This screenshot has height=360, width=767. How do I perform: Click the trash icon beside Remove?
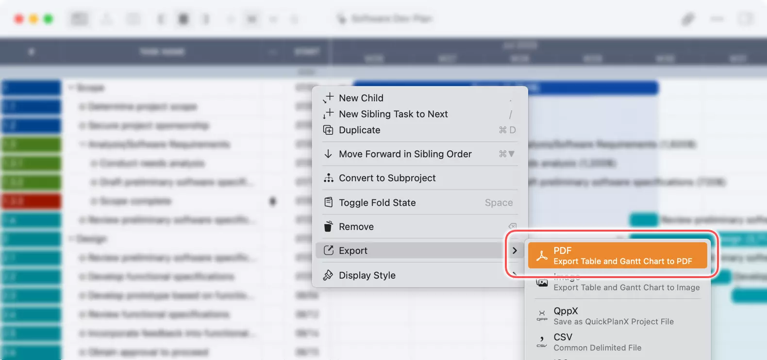click(329, 226)
